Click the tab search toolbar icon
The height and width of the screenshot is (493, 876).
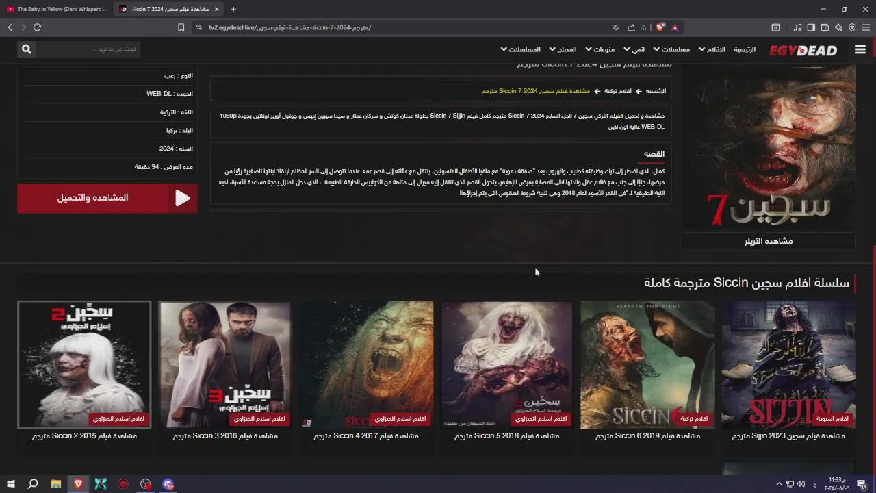pyautogui.click(x=775, y=27)
